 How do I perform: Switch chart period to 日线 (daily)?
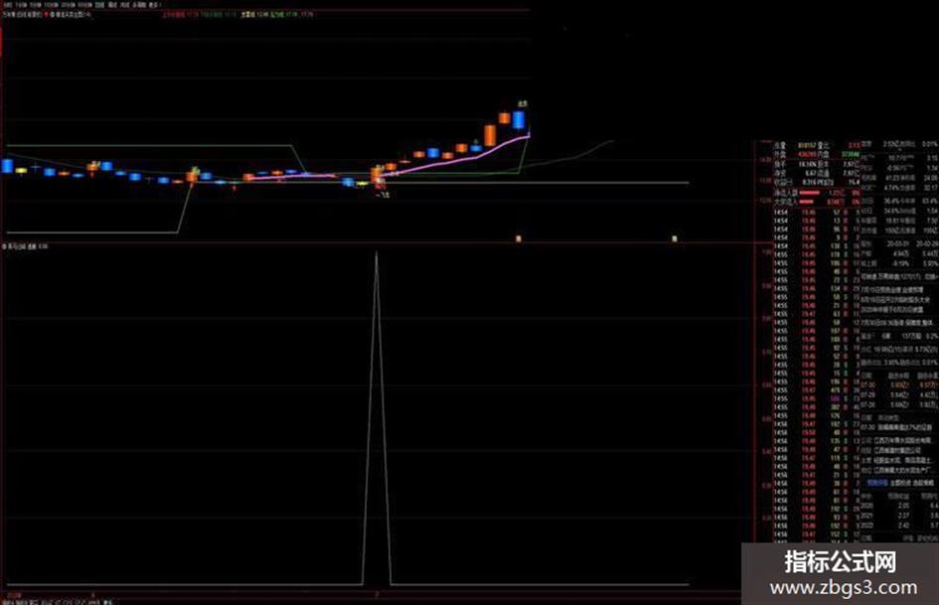tap(99, 5)
